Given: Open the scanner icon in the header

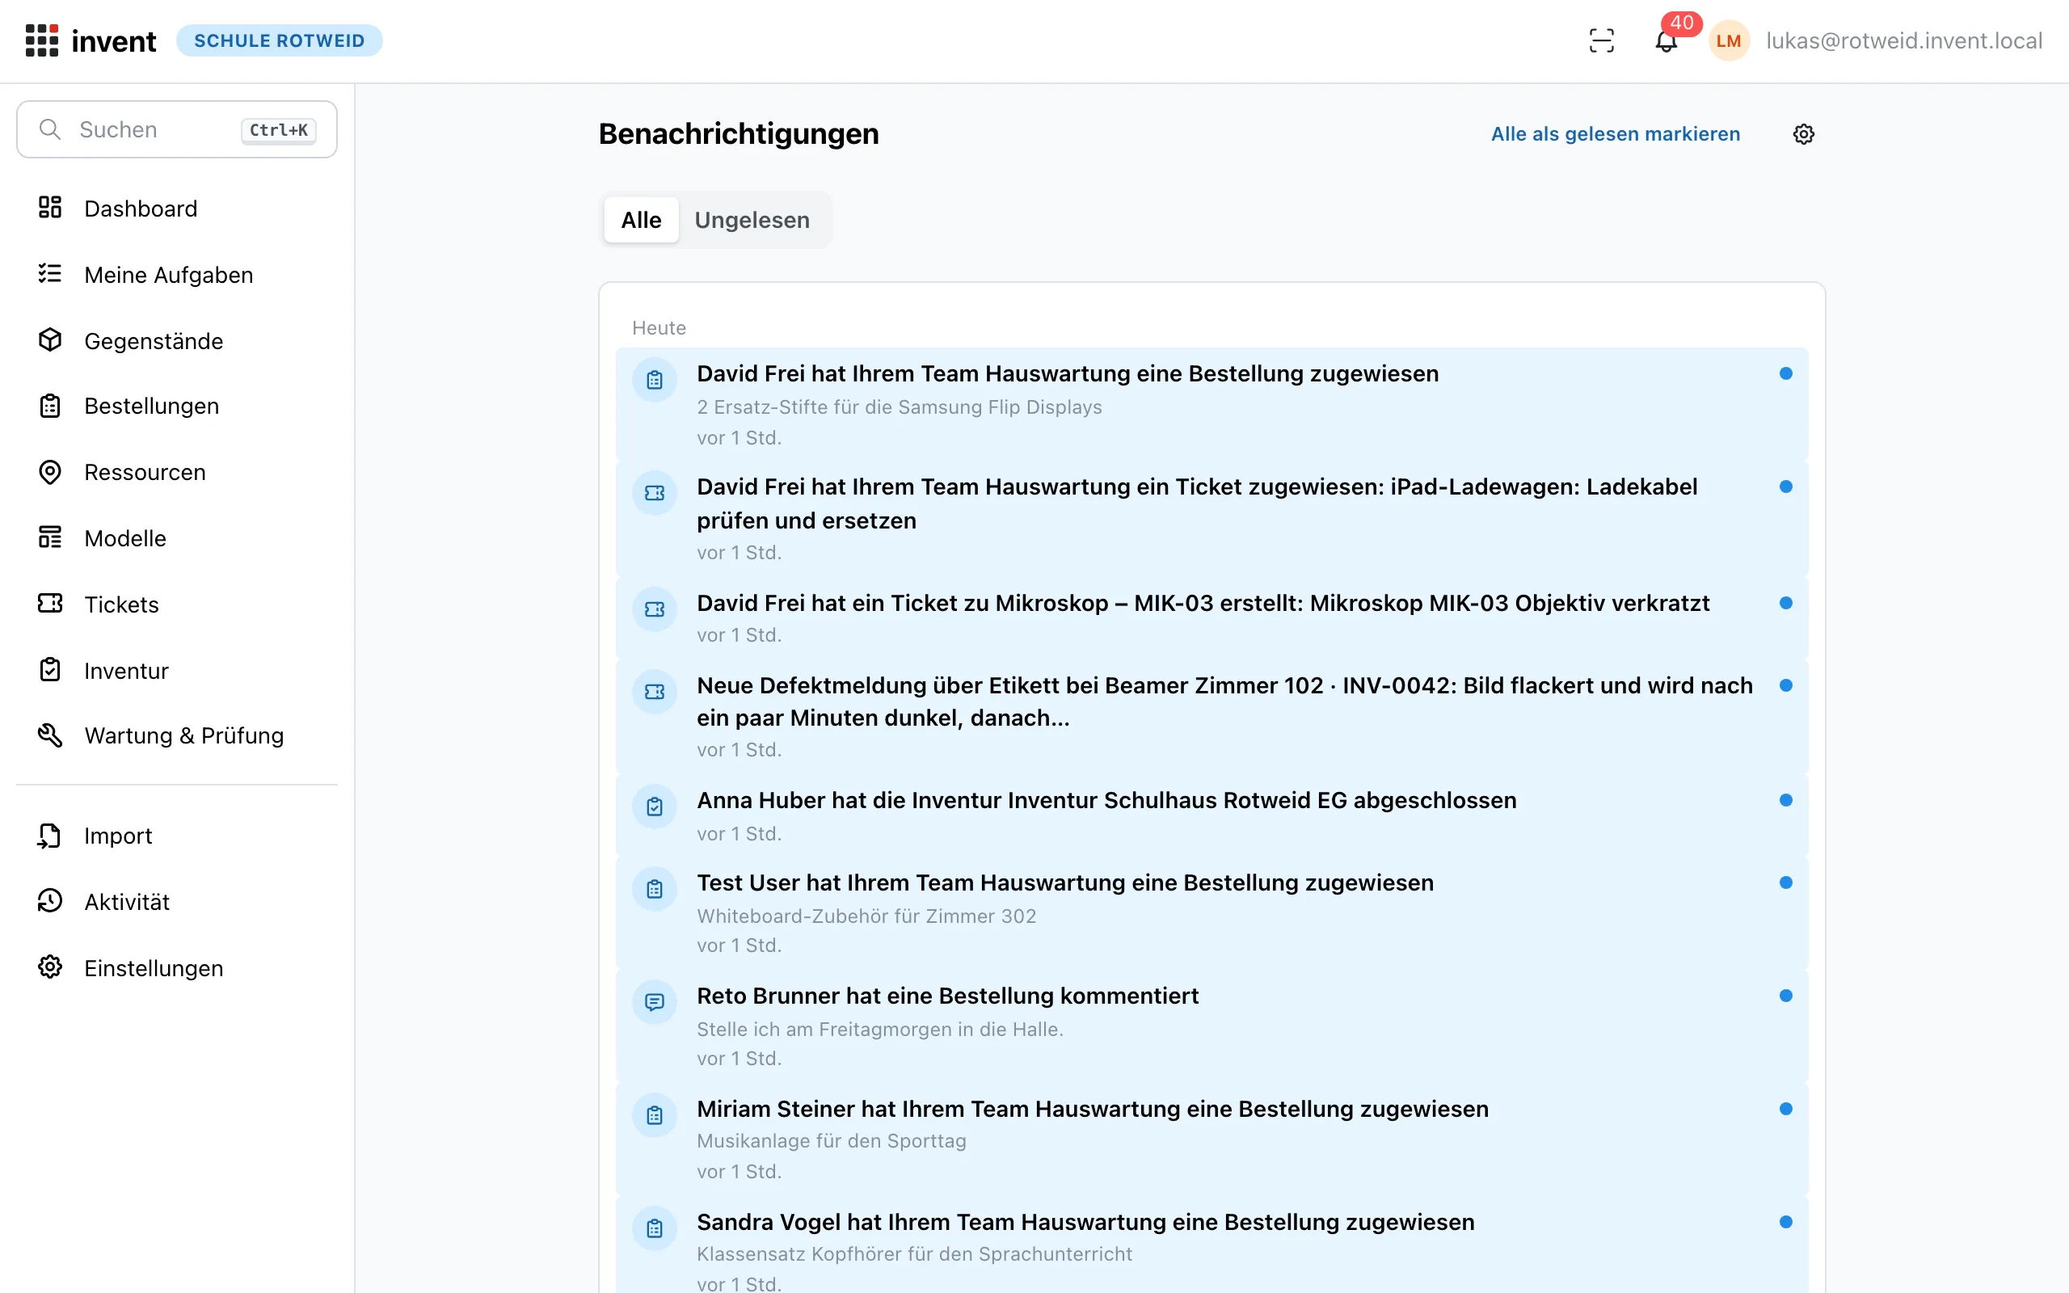Looking at the screenshot, I should click(x=1601, y=40).
